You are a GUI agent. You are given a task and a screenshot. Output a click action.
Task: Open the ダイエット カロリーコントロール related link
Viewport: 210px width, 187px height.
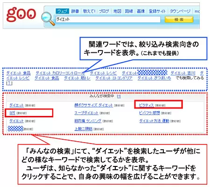coord(60,73)
